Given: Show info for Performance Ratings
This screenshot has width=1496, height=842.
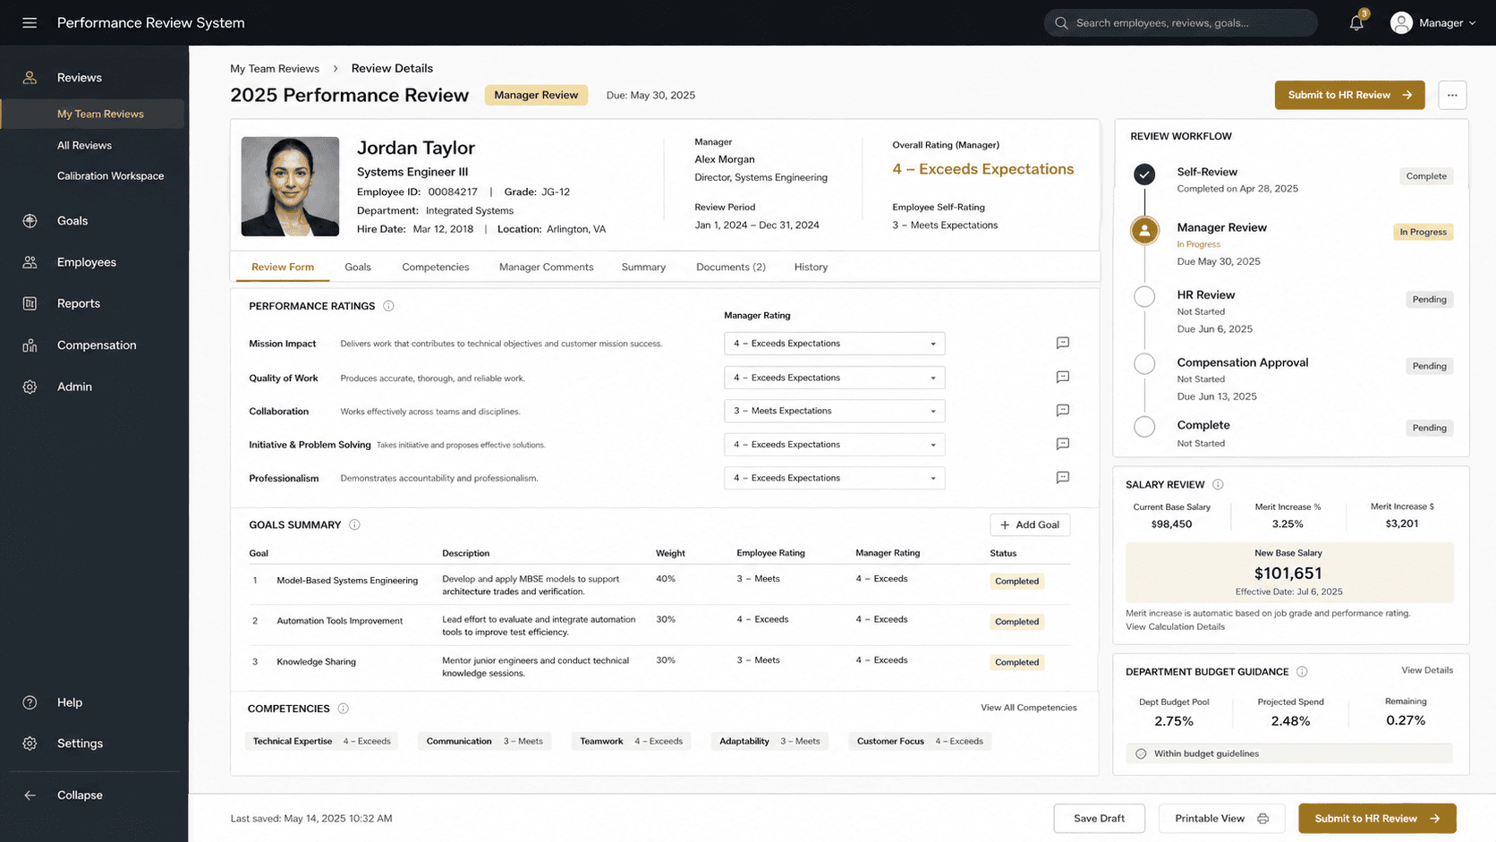Looking at the screenshot, I should pos(388,306).
